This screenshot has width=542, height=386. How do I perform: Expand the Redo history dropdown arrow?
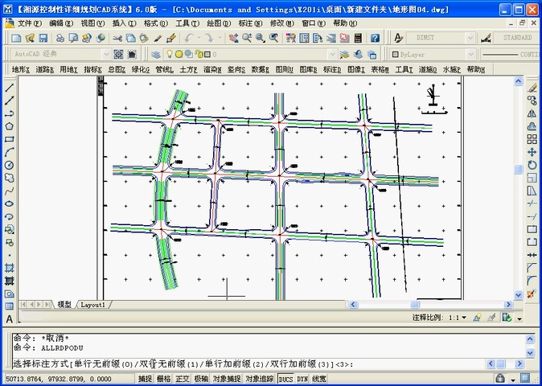point(220,38)
